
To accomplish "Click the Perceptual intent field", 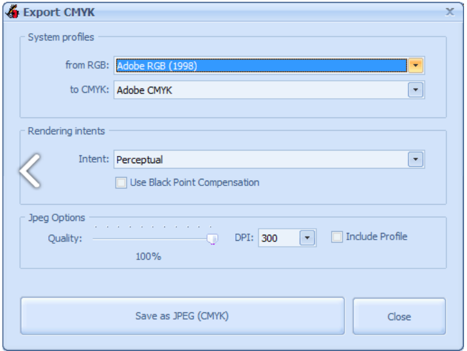I will coord(260,159).
